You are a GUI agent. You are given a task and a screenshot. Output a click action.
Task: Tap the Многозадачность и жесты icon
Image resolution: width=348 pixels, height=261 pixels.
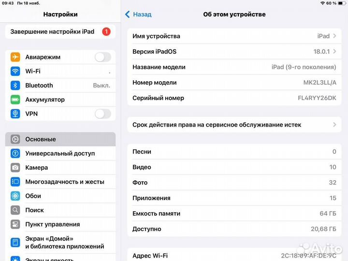15,182
